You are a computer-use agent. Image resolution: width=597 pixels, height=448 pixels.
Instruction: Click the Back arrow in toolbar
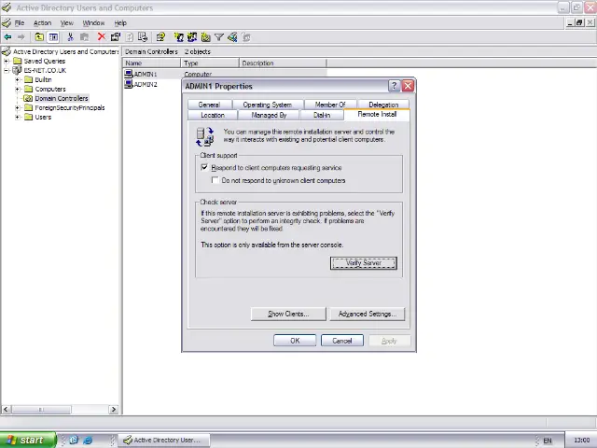pos(7,37)
